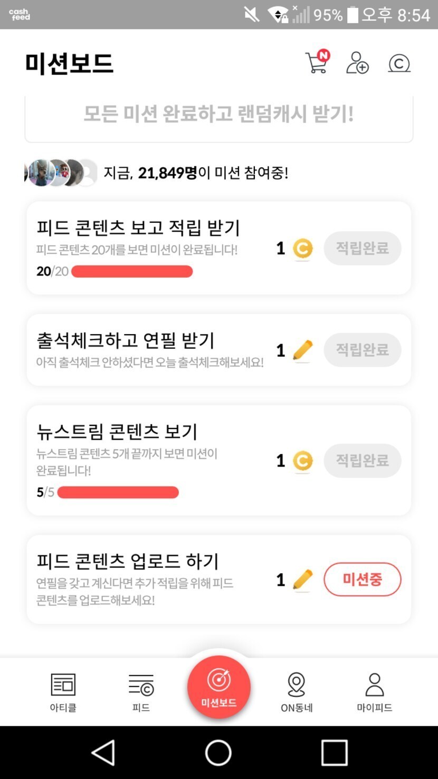438x779 pixels.
Task: Tap the add friend icon
Action: click(x=357, y=63)
